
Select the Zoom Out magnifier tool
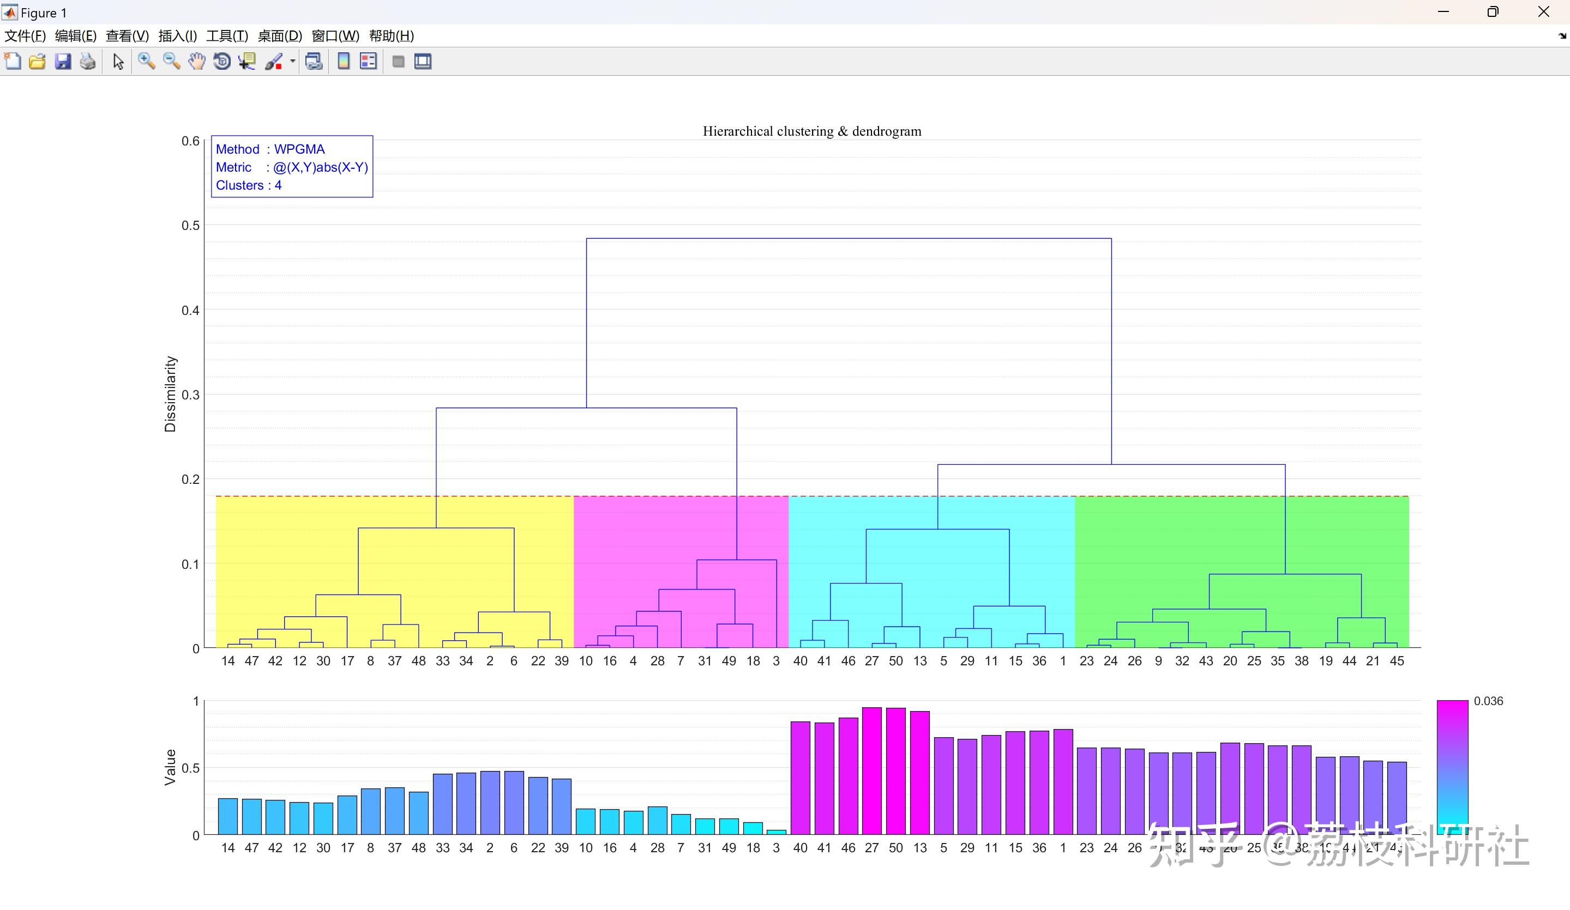click(171, 62)
